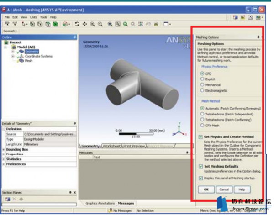This screenshot has width=274, height=215.
Task: Switch to the Graphics Annotations tab
Action: click(x=100, y=203)
